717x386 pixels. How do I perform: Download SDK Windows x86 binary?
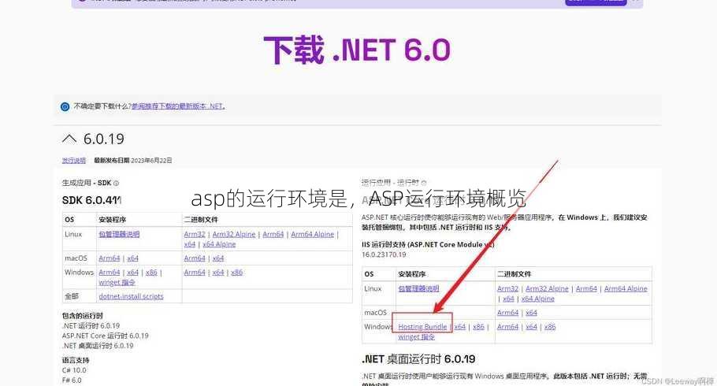(x=237, y=273)
